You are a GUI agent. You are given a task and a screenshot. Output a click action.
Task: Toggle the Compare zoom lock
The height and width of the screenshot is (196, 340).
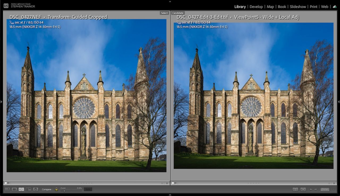click(x=56, y=189)
